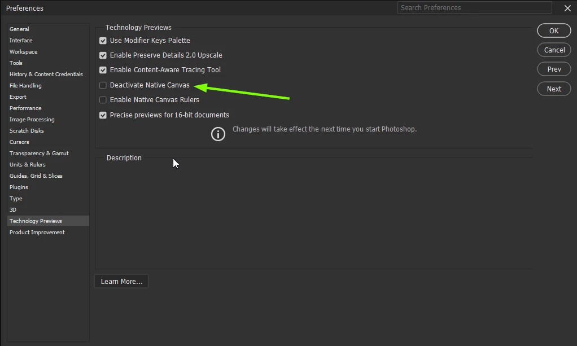Open General preferences category
Image resolution: width=577 pixels, height=346 pixels.
[x=48, y=29]
